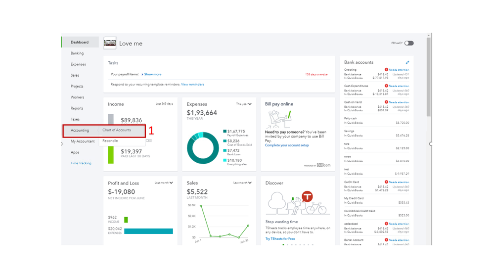The image size is (494, 278).
Task: Click the Discover illustration of person and bicycle
Action: click(298, 203)
